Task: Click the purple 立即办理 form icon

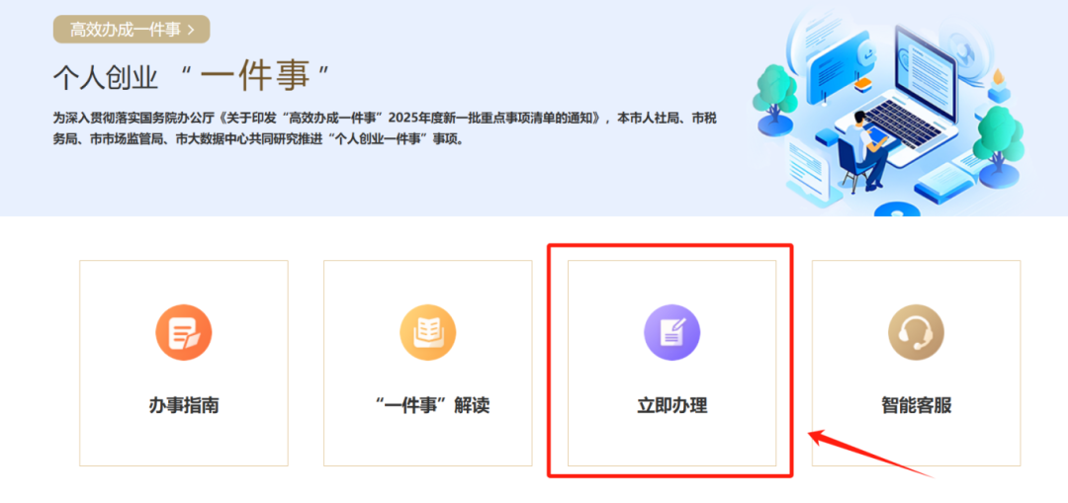Action: tap(671, 333)
